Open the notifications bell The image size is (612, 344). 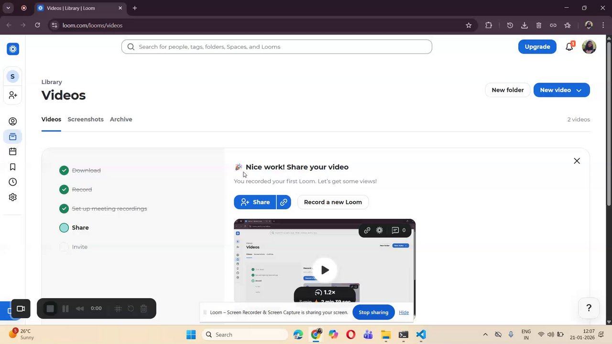click(569, 47)
